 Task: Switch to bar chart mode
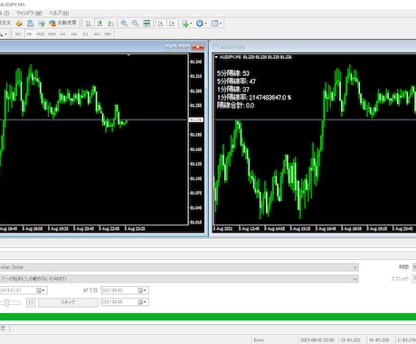pyautogui.click(x=89, y=24)
